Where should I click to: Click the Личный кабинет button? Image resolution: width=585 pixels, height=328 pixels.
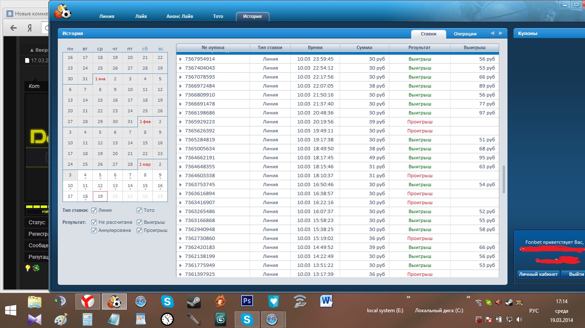pos(538,274)
